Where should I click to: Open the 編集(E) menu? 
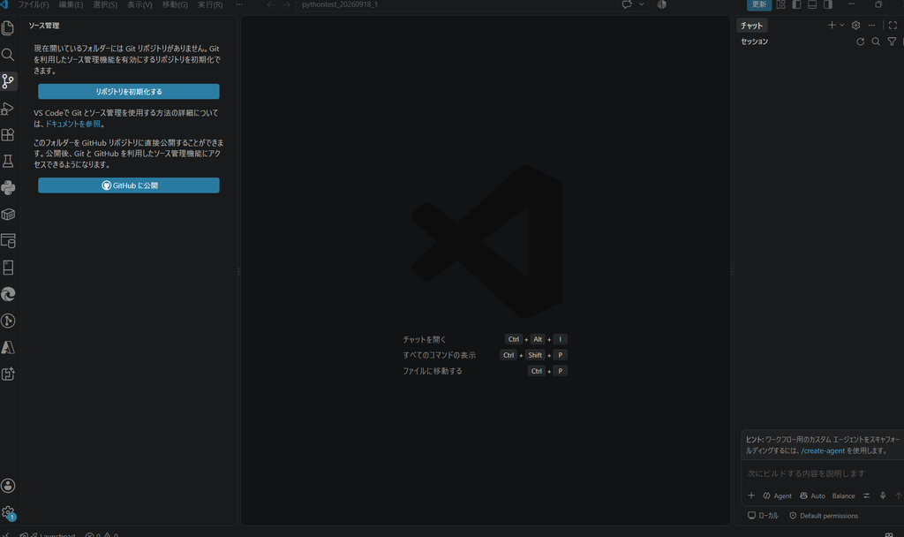(71, 4)
